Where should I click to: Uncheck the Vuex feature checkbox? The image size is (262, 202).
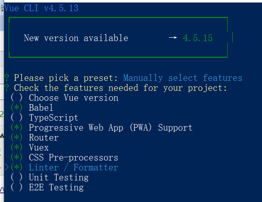(17, 148)
